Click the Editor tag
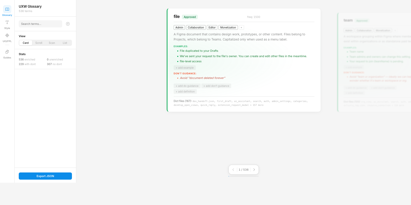 coord(212,27)
